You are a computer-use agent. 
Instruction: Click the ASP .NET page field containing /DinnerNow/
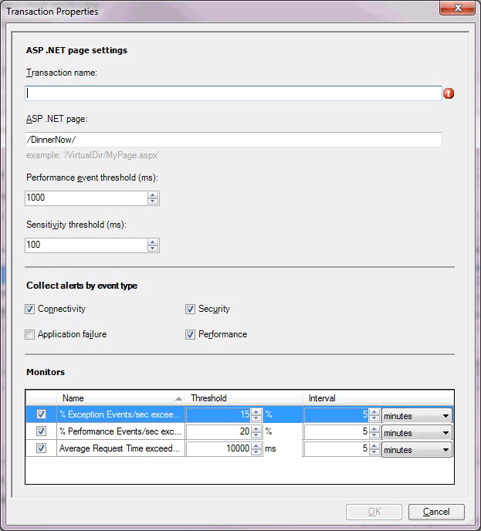tap(233, 140)
